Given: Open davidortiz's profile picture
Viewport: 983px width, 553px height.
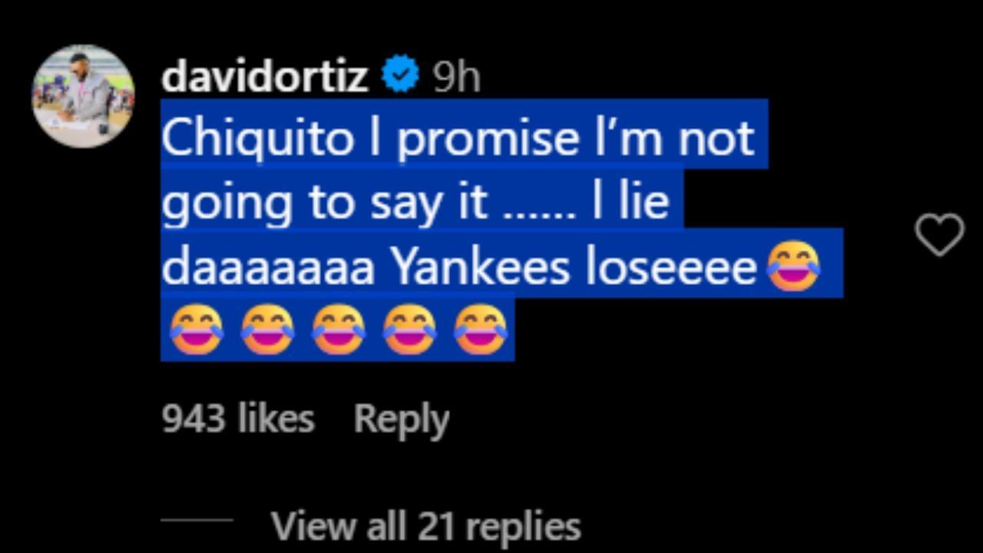Looking at the screenshot, I should [x=83, y=95].
